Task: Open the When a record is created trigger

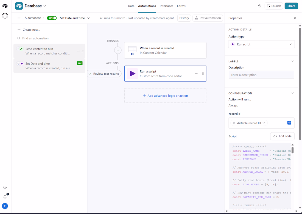Action: click(165, 50)
